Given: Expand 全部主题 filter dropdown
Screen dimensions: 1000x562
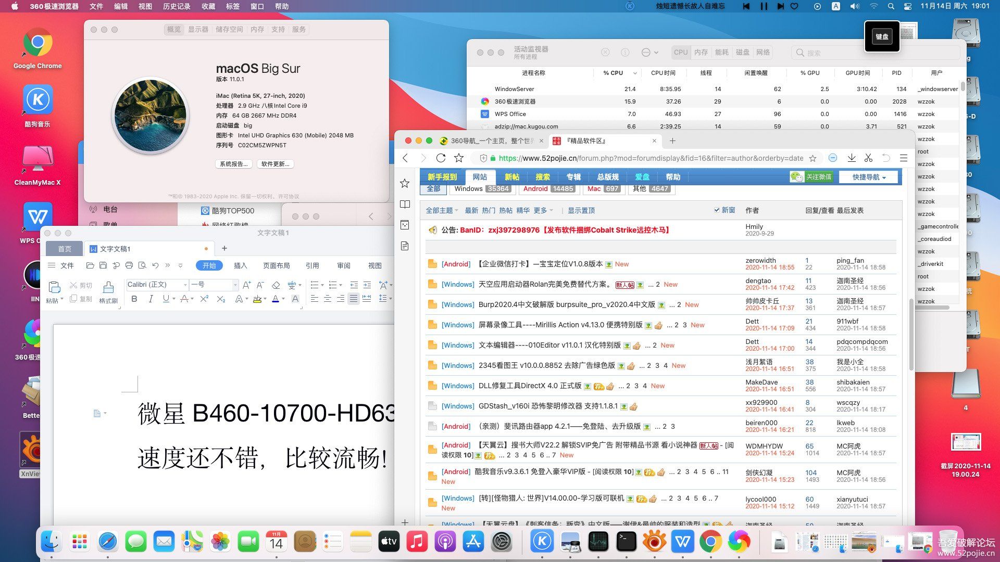Looking at the screenshot, I should 442,210.
